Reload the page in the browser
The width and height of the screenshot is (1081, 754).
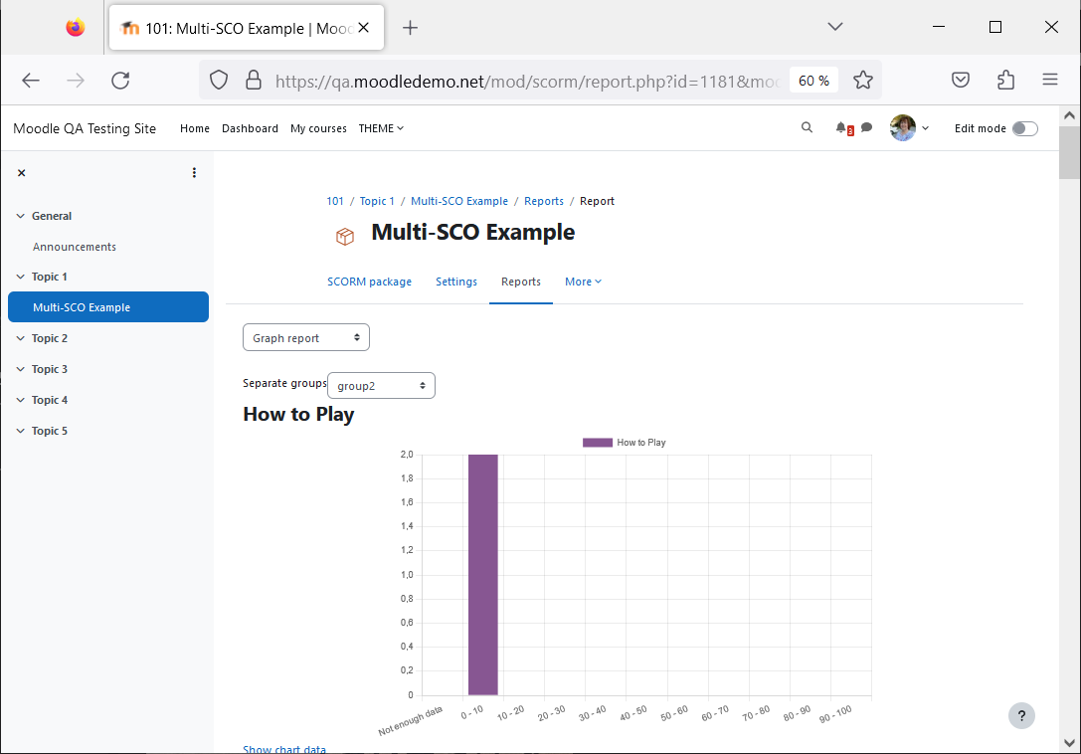click(120, 81)
